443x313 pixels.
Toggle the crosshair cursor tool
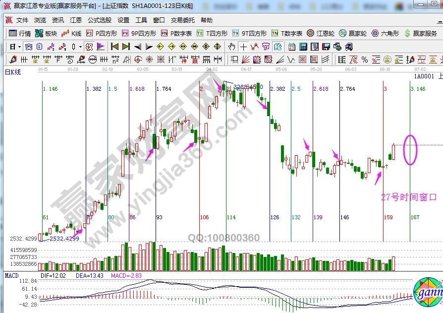point(243,47)
